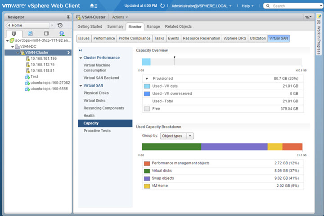Open Utilization sub-tab
The height and width of the screenshot is (216, 324).
point(258,38)
